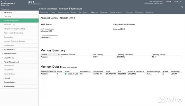
Task: Click Number of Sockets column header
Action: pos(68,55)
